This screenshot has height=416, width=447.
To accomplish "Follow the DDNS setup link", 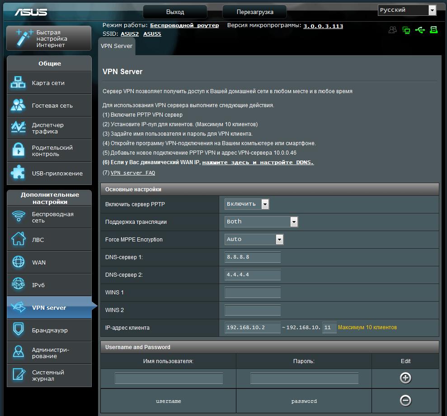I will (258, 162).
